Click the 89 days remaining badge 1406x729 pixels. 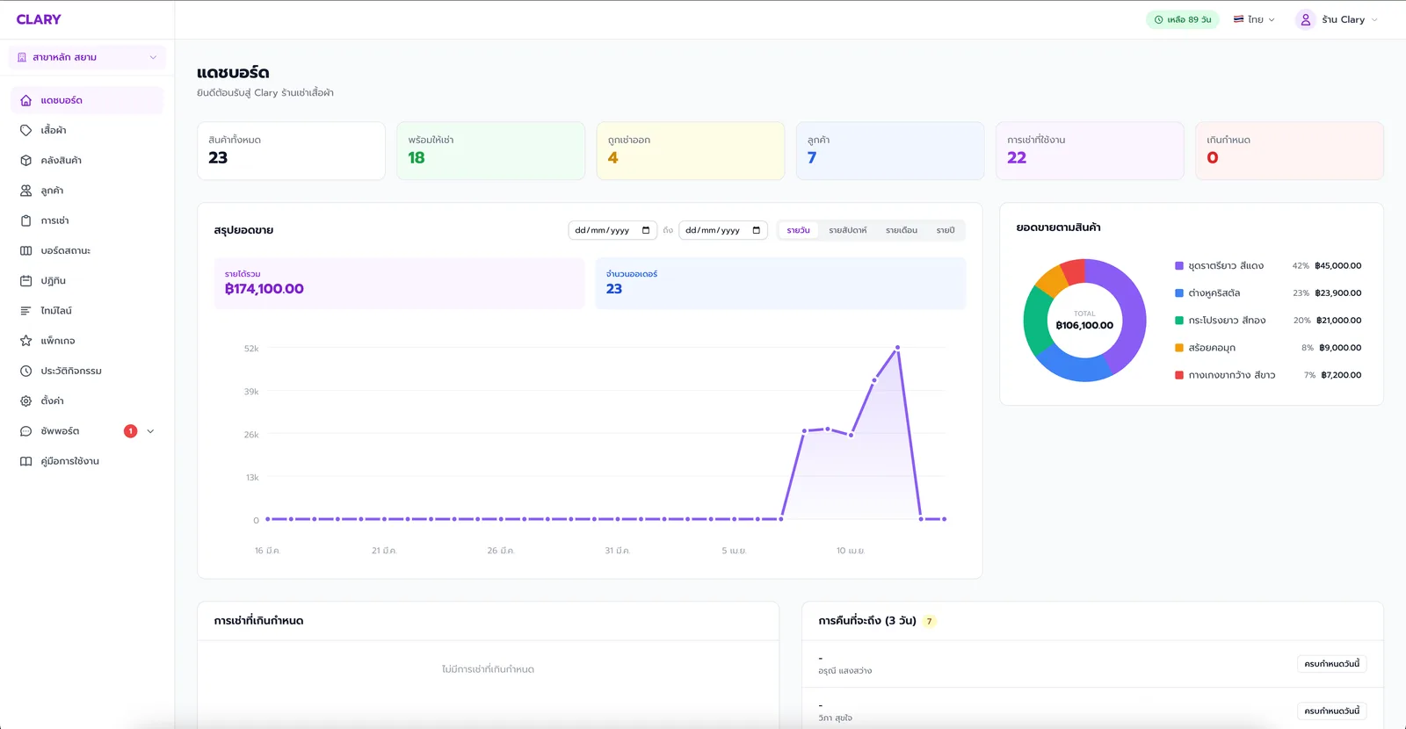(1183, 19)
